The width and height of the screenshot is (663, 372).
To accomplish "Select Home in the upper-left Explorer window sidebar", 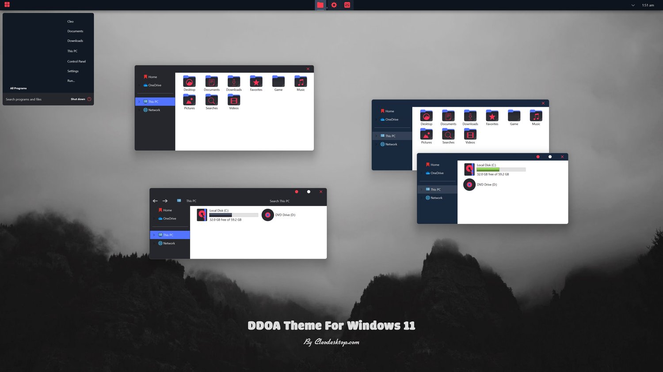I will pos(150,77).
